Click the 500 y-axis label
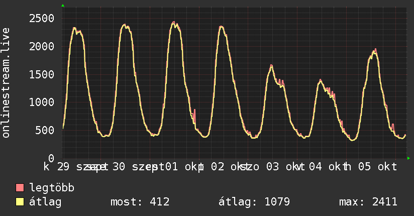The image size is (414, 216). (45, 130)
